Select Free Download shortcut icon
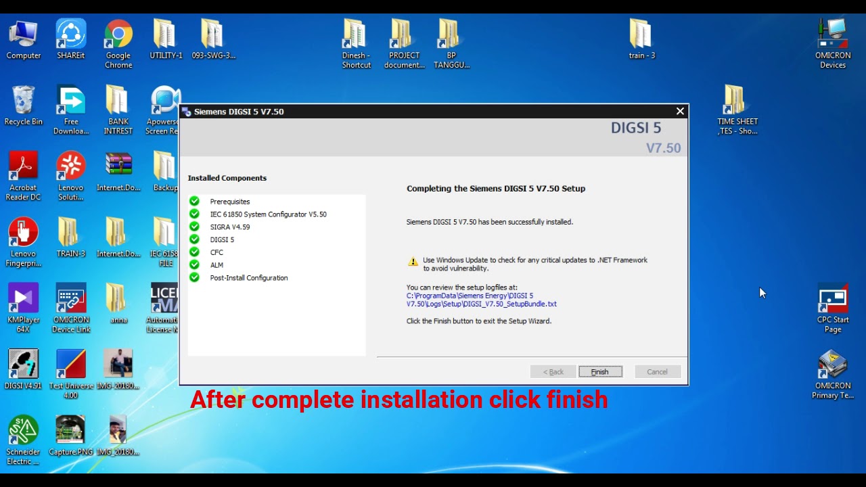Screen dimensions: 866x487 [71, 111]
